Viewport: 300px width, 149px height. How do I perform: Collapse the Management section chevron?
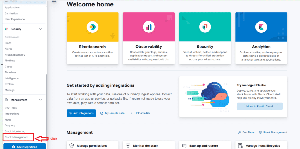40,100
